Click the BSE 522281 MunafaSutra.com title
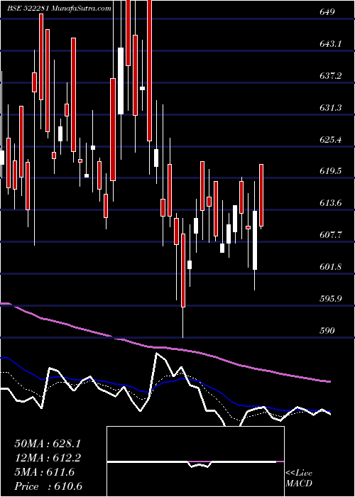Screen dimensions: 355x497 tap(59, 9)
